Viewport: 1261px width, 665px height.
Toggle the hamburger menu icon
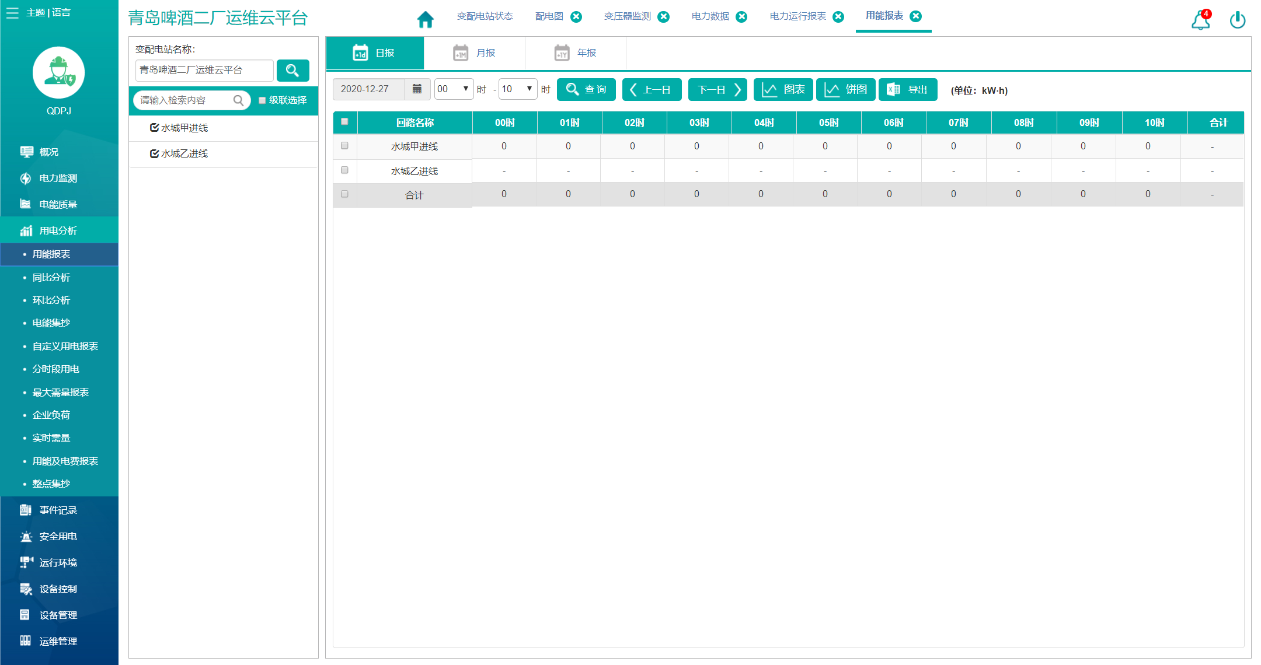[12, 13]
